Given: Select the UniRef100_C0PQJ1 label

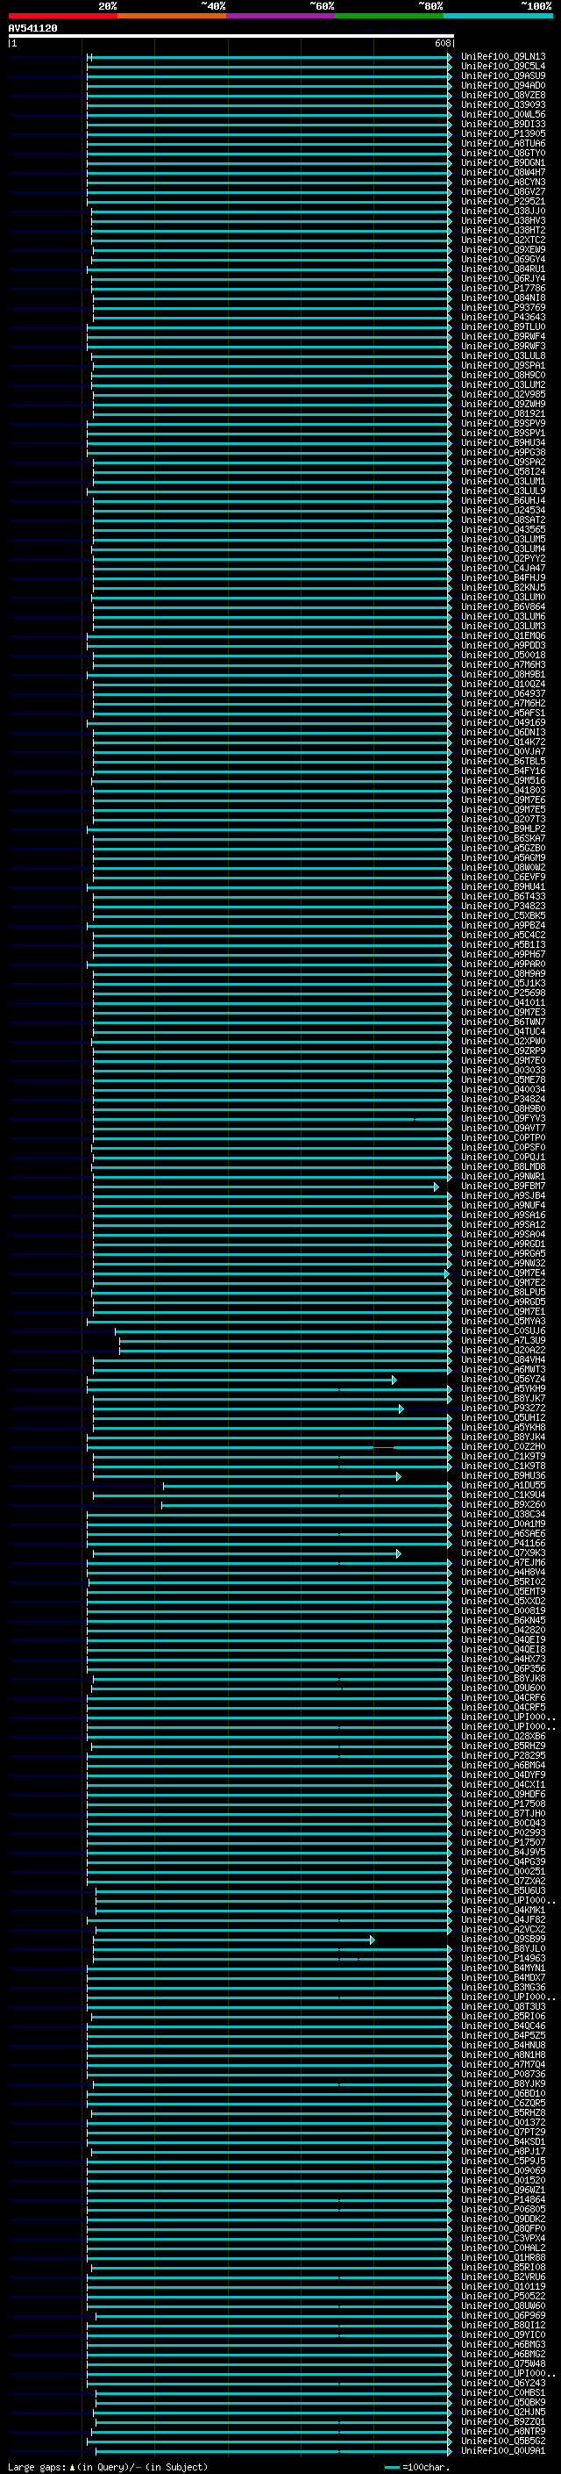Looking at the screenshot, I should (x=503, y=1158).
